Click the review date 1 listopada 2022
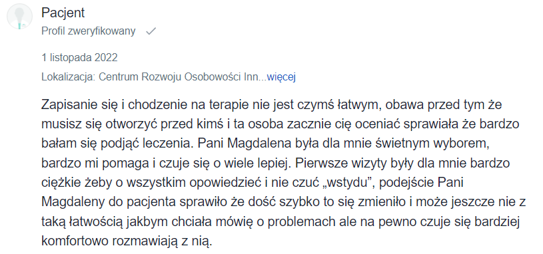The height and width of the screenshot is (254, 543). (79, 57)
